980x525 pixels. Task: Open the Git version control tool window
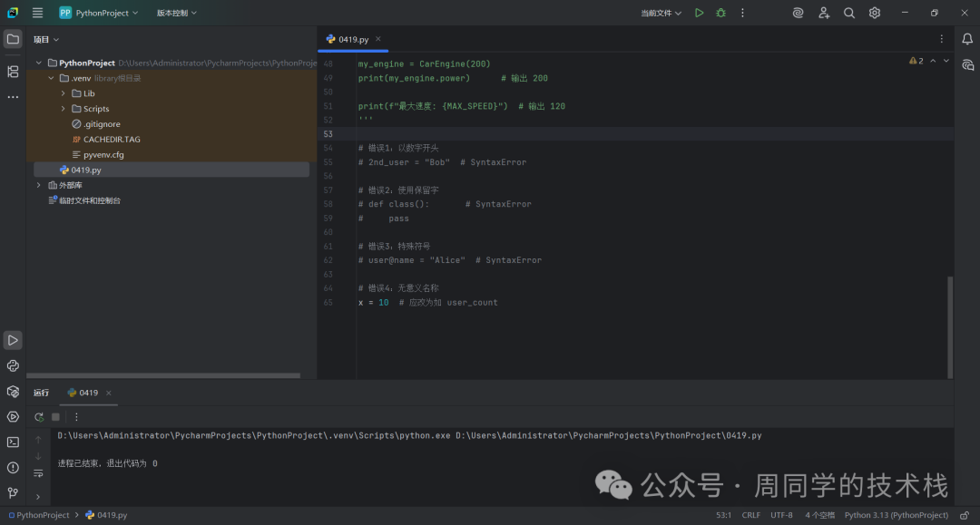pyautogui.click(x=13, y=493)
